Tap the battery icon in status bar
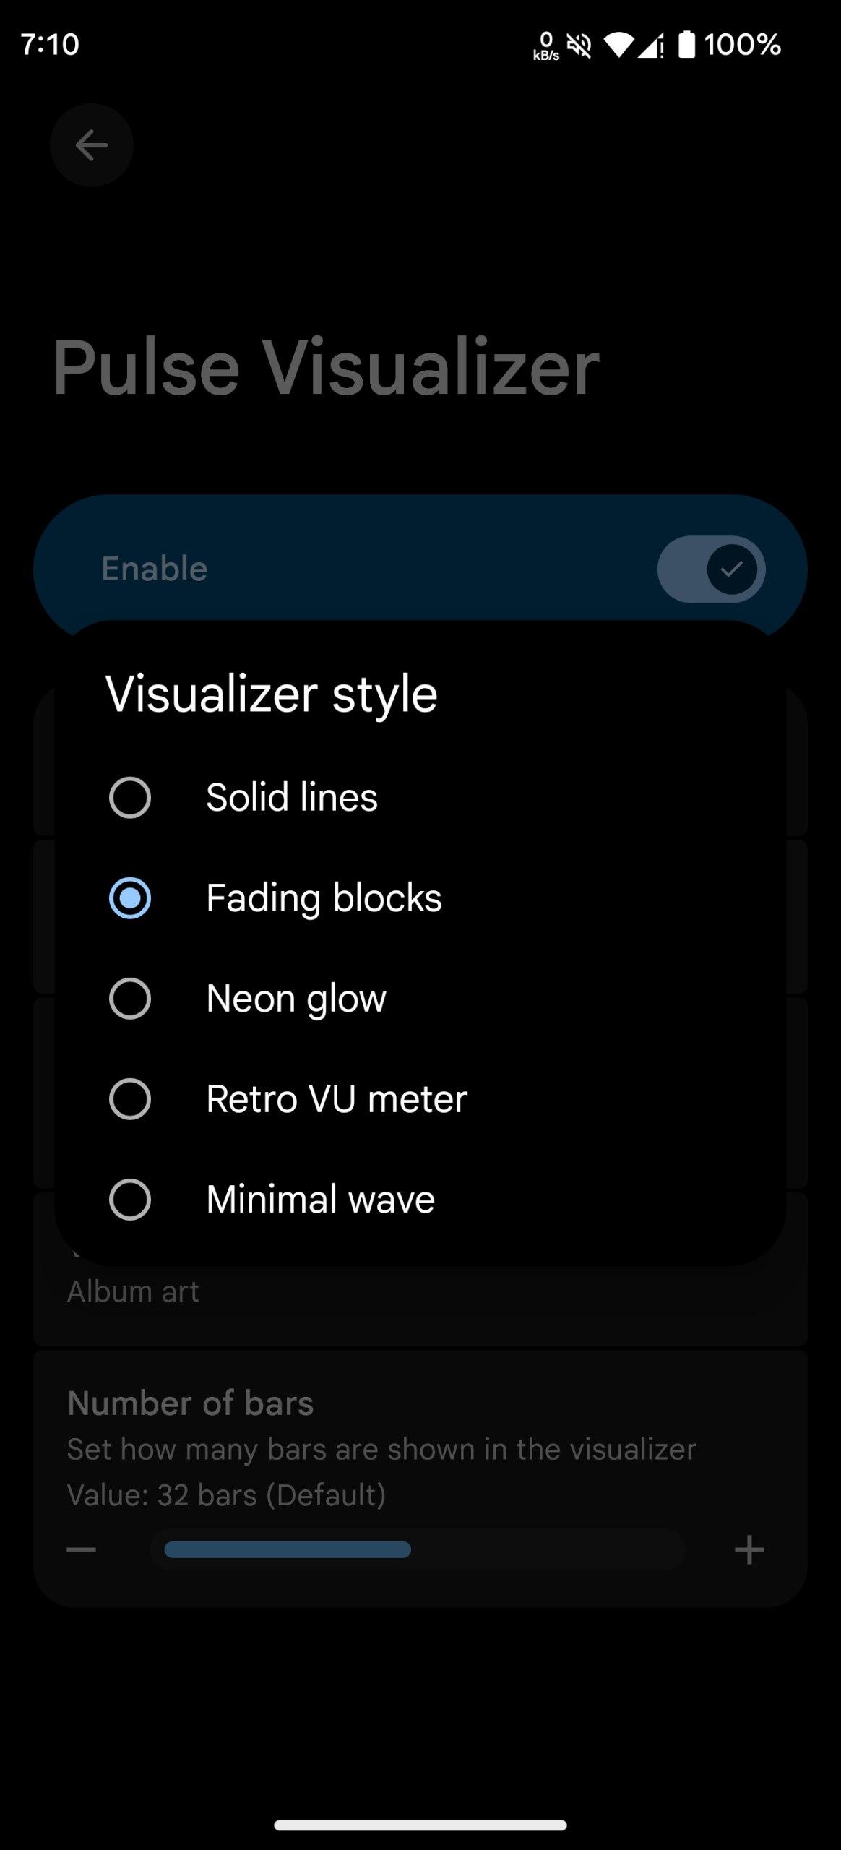The height and width of the screenshot is (1850, 841). click(x=686, y=45)
